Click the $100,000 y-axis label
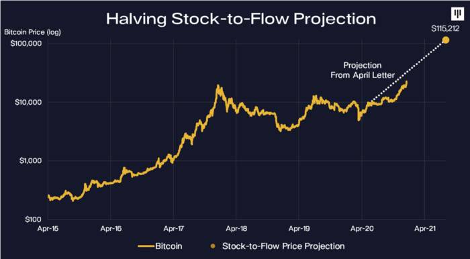 [x=26, y=44]
